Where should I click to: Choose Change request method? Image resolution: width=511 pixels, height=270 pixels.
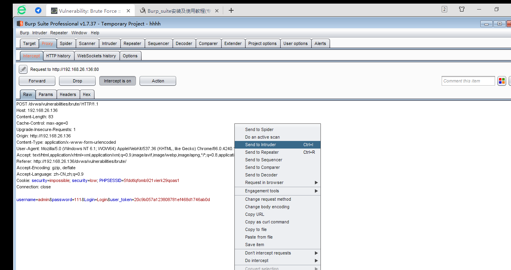pos(277,199)
